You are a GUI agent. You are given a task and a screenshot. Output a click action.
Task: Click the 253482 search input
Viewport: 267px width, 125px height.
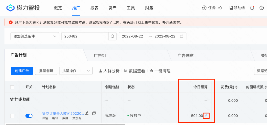click(85, 36)
